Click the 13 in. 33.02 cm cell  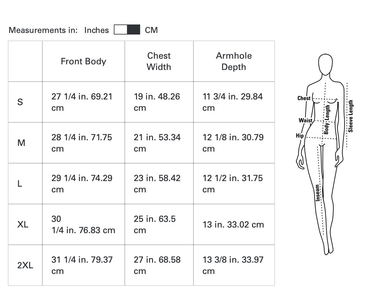pyautogui.click(x=234, y=225)
